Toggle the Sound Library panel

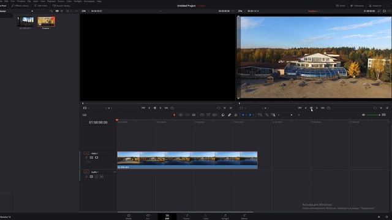(x=61, y=5)
